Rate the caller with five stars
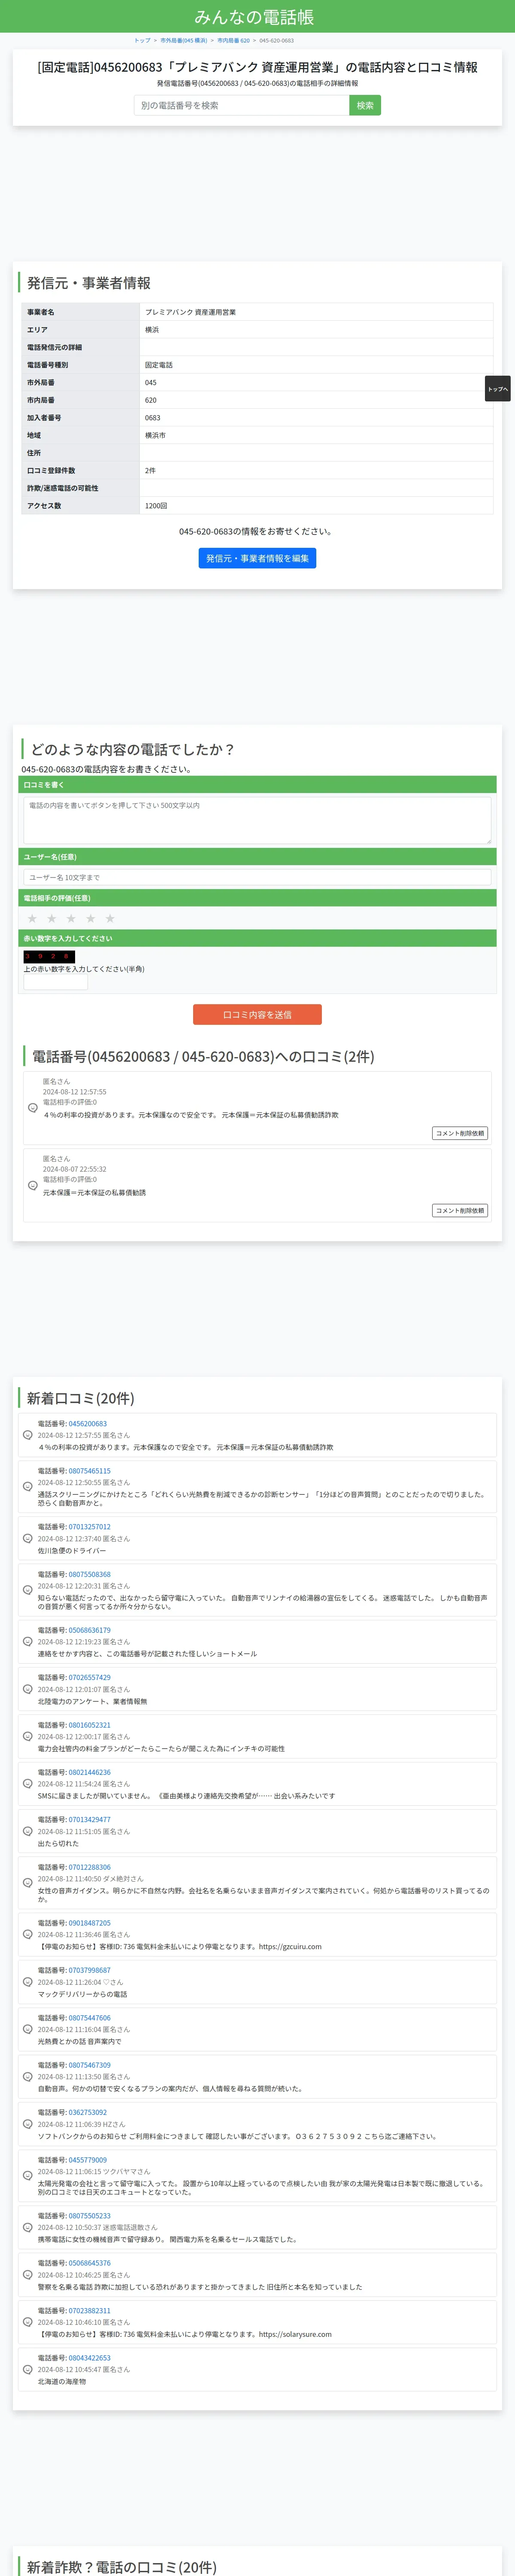515x2576 pixels. click(110, 918)
